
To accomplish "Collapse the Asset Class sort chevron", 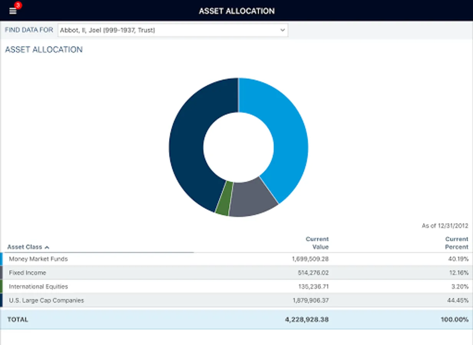I will pos(46,247).
